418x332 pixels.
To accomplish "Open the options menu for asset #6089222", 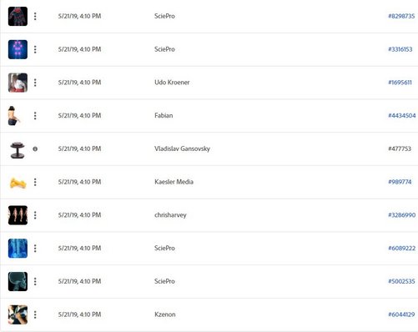I will click(35, 249).
